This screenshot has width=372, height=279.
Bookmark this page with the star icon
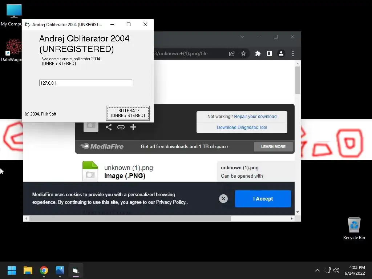click(x=243, y=54)
